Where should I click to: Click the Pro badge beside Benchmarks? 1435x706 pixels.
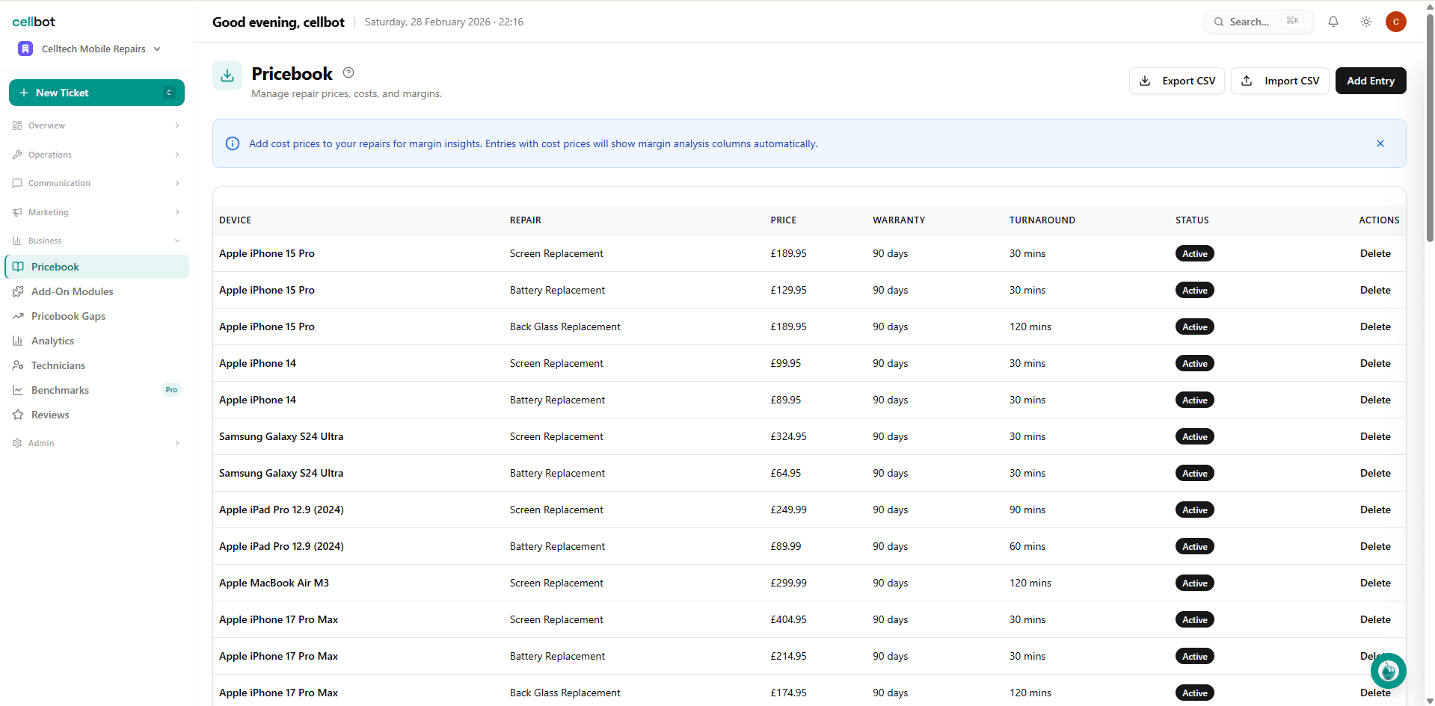[171, 390]
